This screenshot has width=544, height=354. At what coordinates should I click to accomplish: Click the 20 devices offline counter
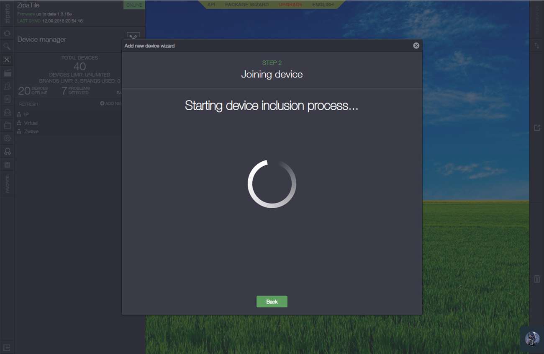point(33,90)
